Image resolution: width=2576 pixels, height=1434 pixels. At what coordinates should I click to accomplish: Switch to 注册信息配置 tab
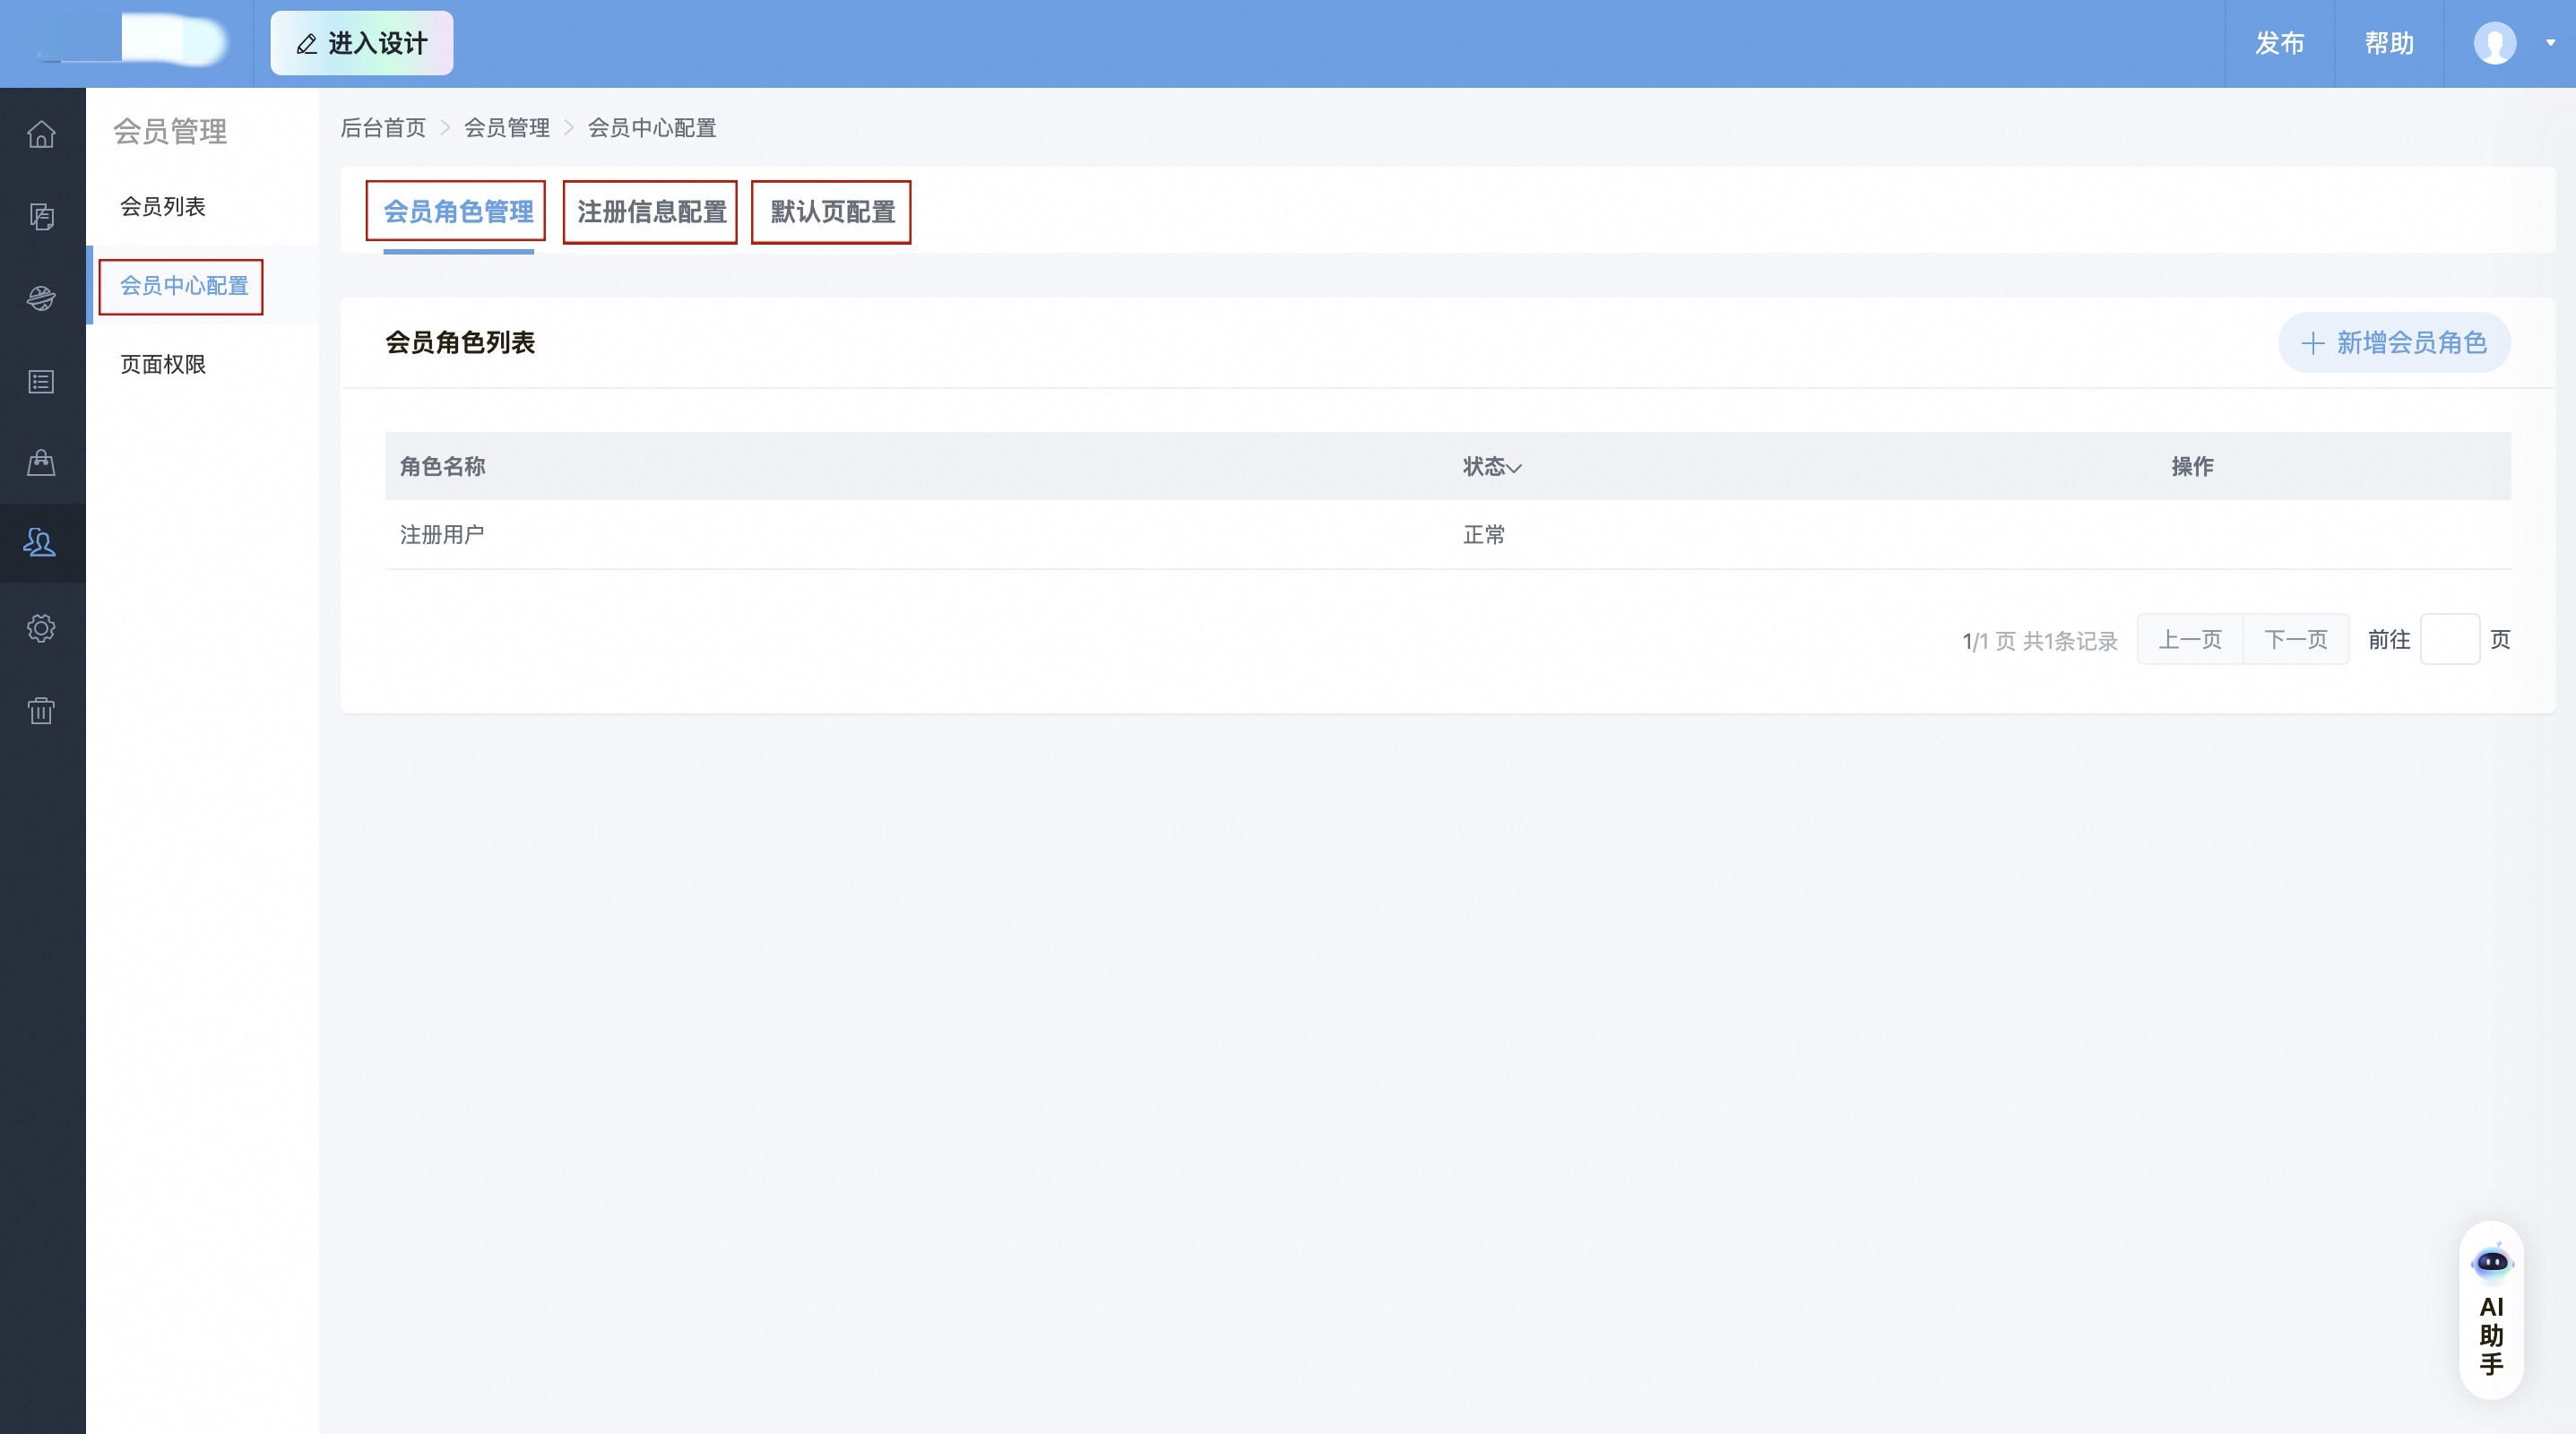651,212
